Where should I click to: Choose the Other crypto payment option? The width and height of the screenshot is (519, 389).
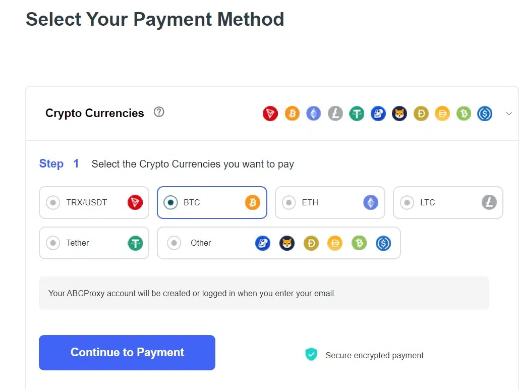click(174, 243)
